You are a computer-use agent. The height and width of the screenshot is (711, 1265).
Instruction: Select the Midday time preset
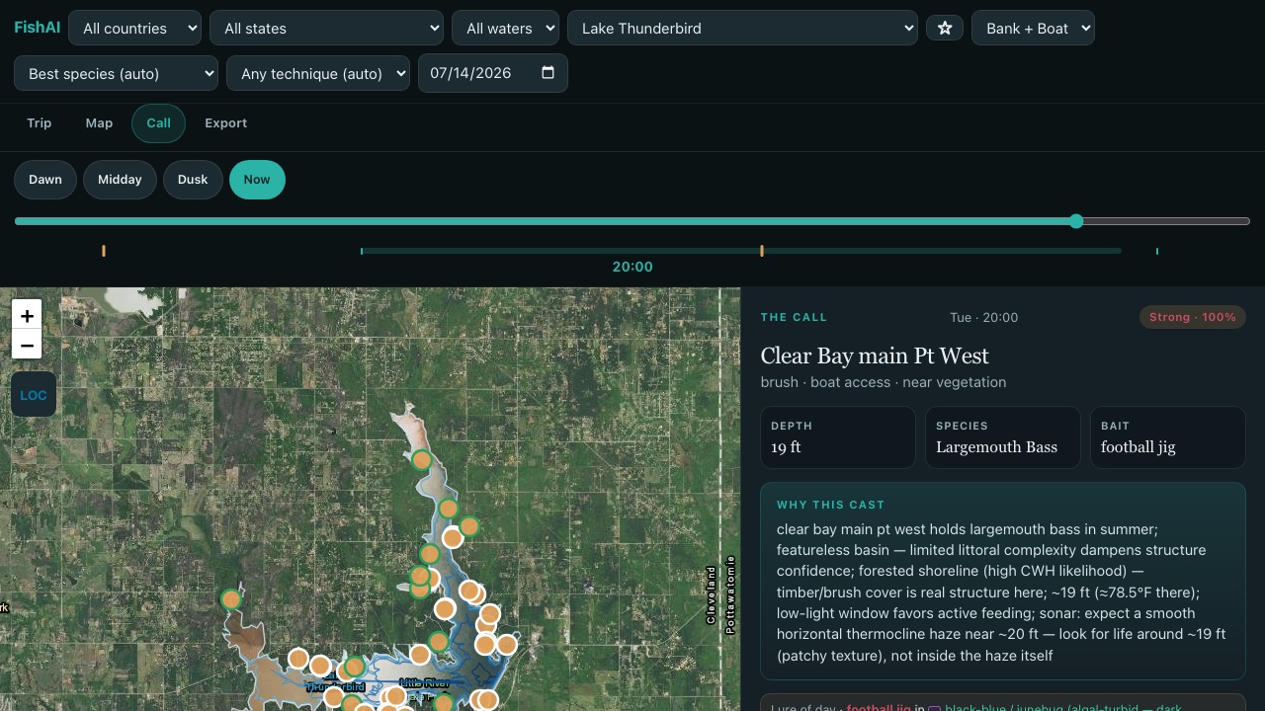point(120,180)
